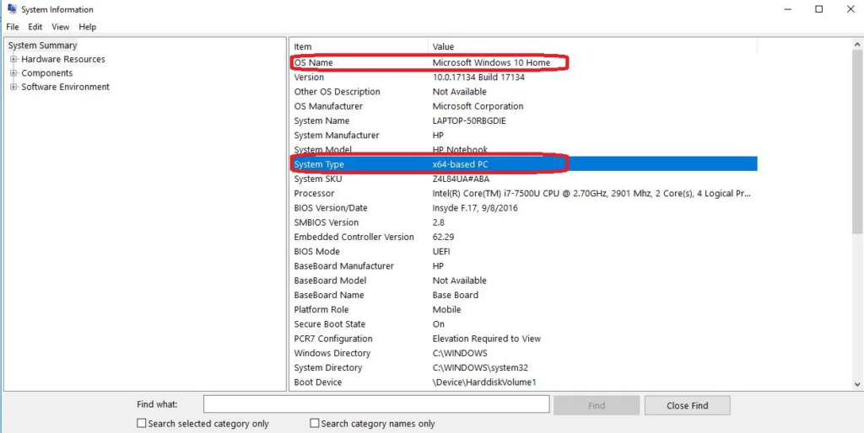This screenshot has width=864, height=433.
Task: Click the Find button
Action: [x=597, y=405]
